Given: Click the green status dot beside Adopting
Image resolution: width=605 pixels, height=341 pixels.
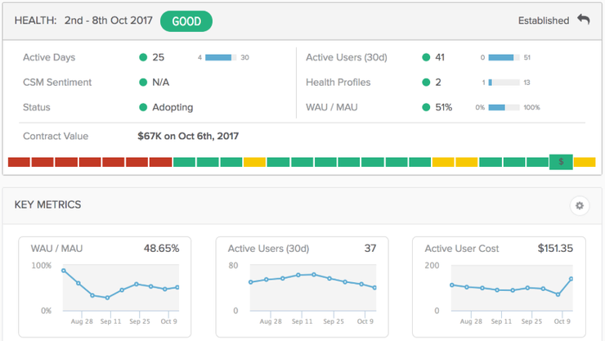Looking at the screenshot, I should coord(143,107).
